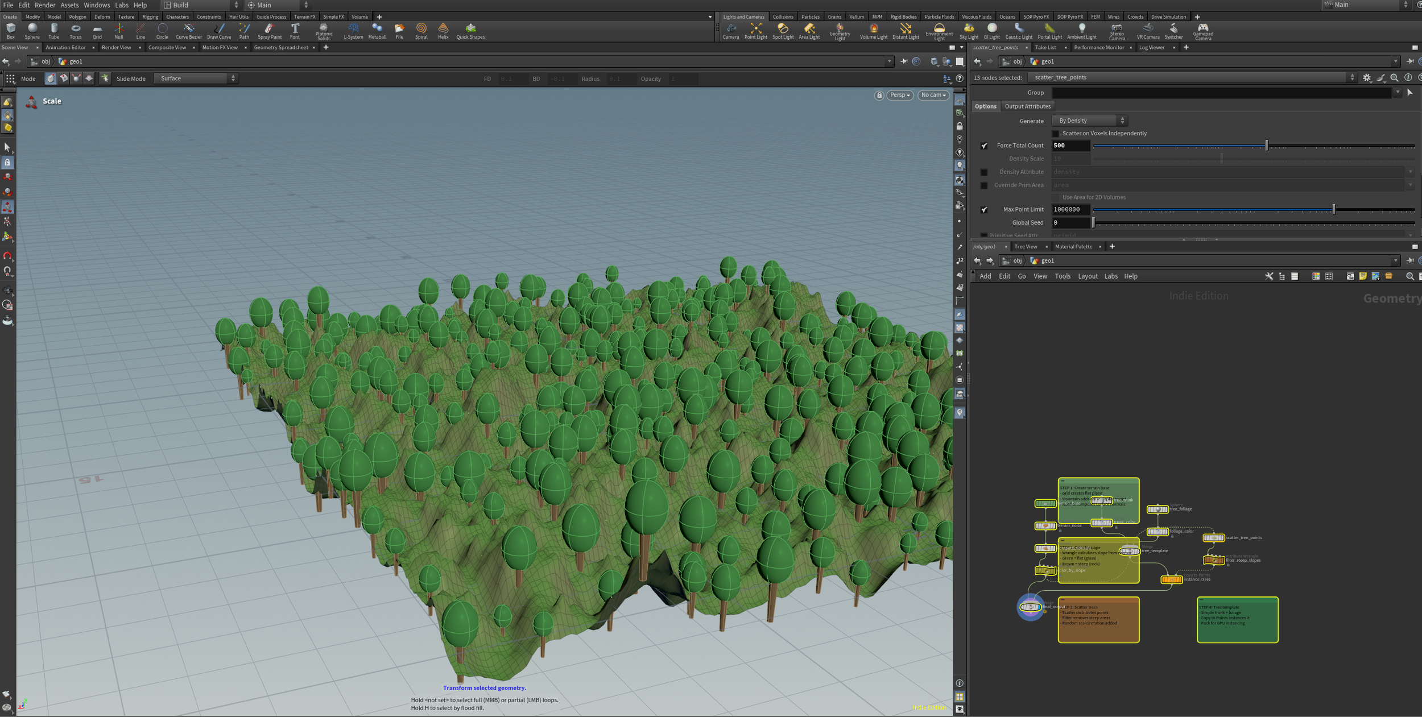The height and width of the screenshot is (717, 1422).
Task: Open the No cam camera menu
Action: pyautogui.click(x=933, y=95)
